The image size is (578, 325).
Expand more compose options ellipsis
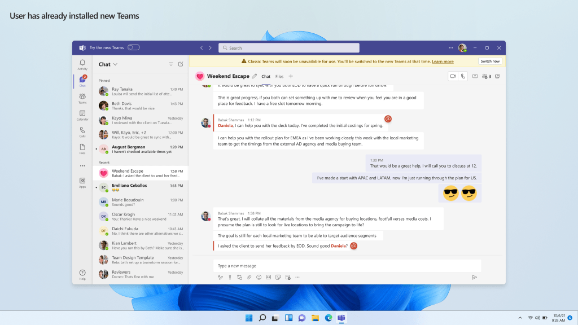[297, 277]
